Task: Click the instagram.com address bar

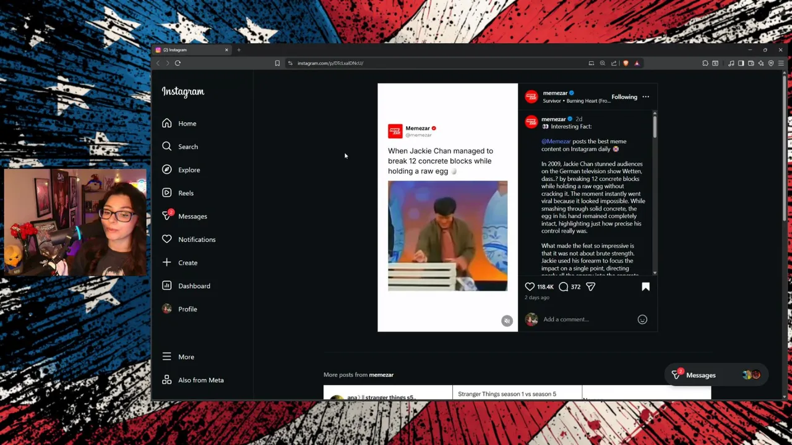Action: [x=439, y=63]
